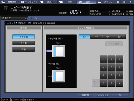This screenshot has width=134, height=101.
Task: Tap keypad digit 2
Action: coord(111,59)
